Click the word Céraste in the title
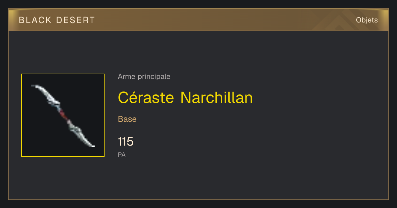 [146, 97]
